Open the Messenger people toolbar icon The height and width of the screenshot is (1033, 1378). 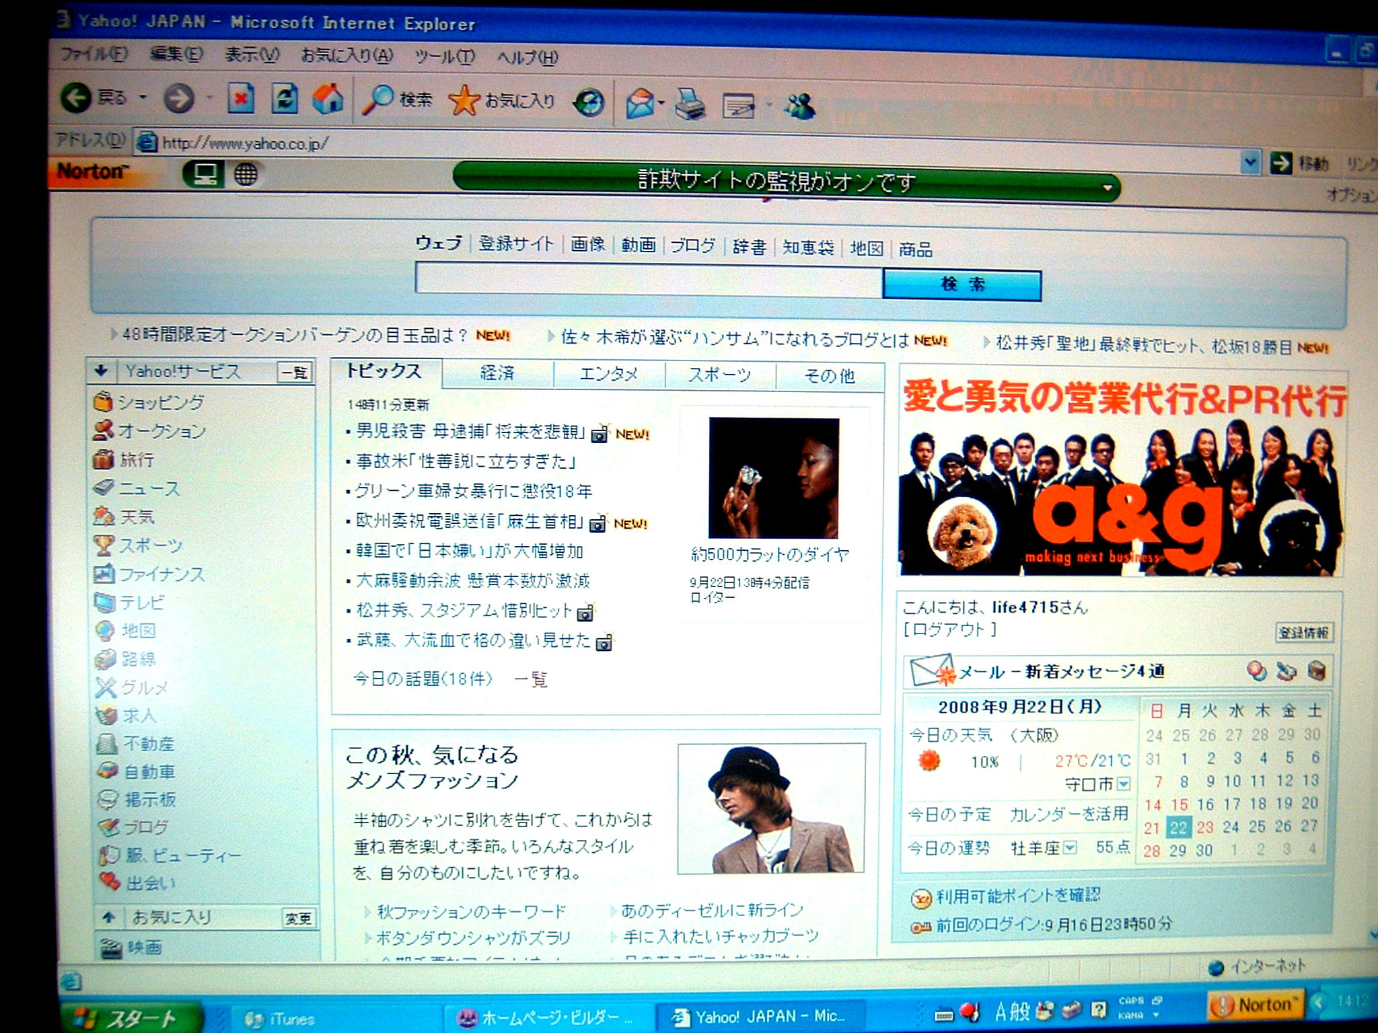coord(800,106)
